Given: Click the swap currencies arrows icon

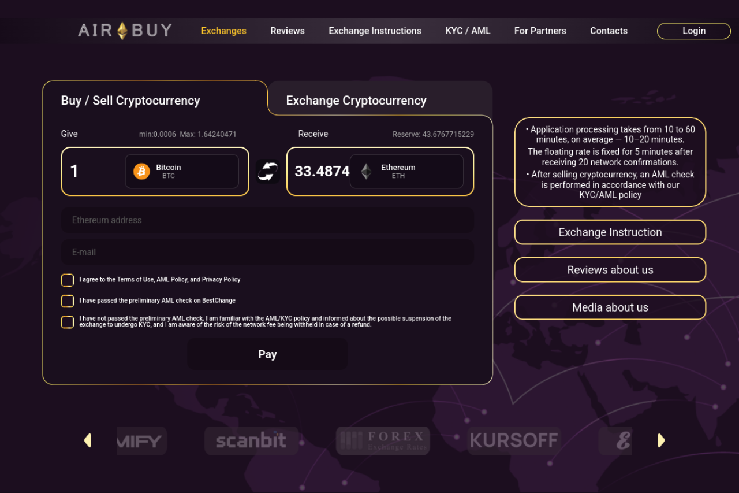Looking at the screenshot, I should pyautogui.click(x=268, y=171).
